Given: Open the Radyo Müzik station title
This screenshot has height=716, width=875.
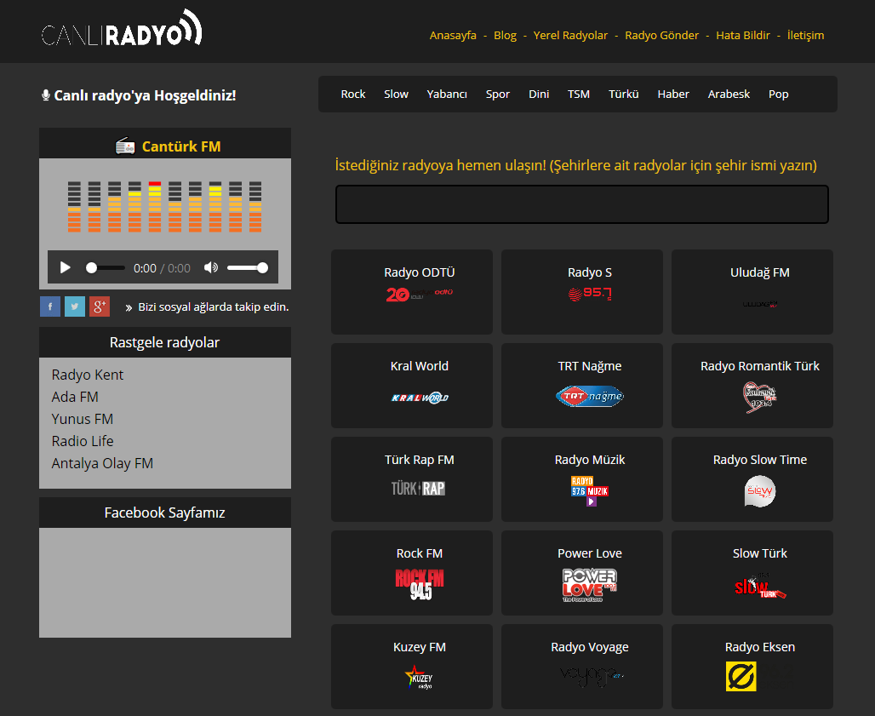Looking at the screenshot, I should [590, 460].
